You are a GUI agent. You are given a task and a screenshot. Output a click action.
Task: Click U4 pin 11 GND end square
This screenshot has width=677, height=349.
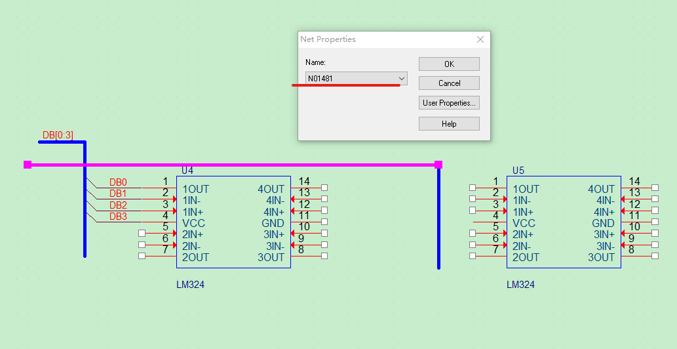click(x=324, y=222)
